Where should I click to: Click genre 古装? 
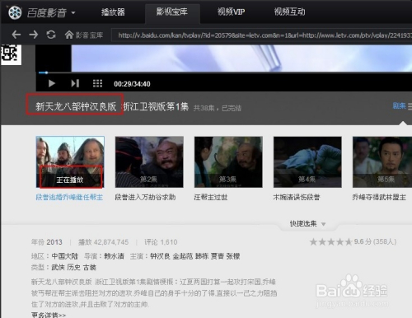(89, 267)
